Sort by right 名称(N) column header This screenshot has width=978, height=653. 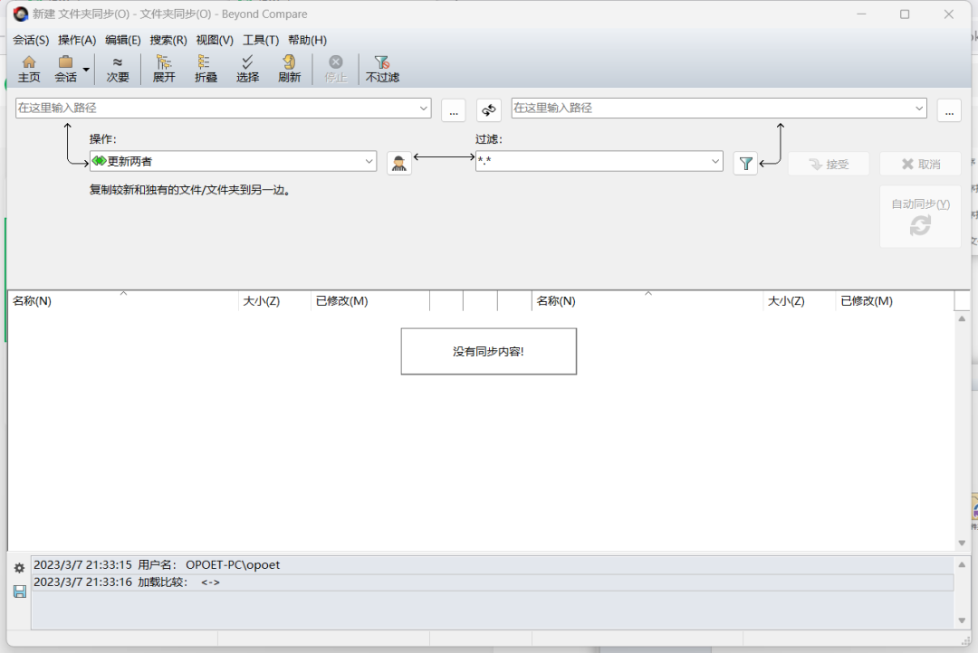[647, 301]
